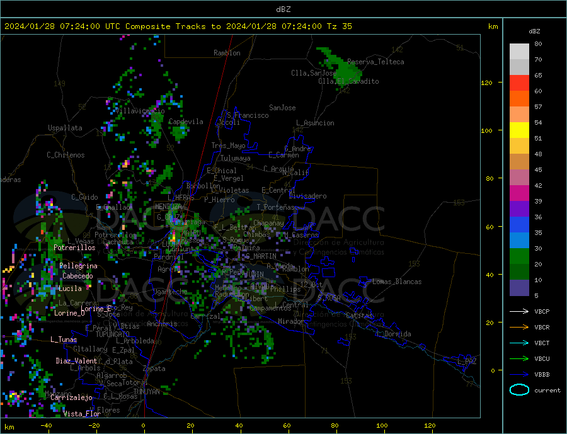The width and height of the screenshot is (567, 434).
Task: Click the C_Guido map label
Action: [x=84, y=197]
